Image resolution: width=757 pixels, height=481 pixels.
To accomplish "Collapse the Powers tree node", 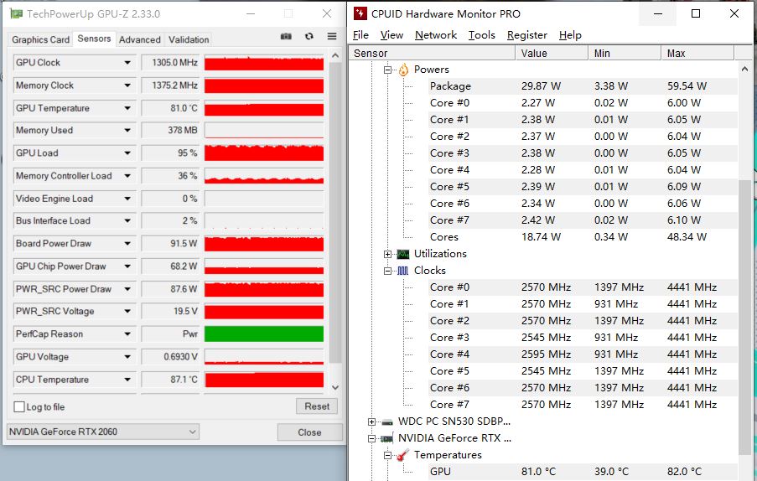I will coord(387,70).
